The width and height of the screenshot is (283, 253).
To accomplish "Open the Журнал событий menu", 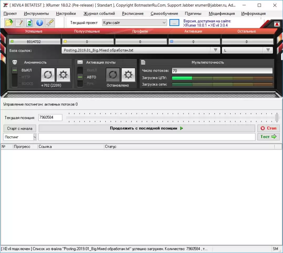I will tap(99, 14).
